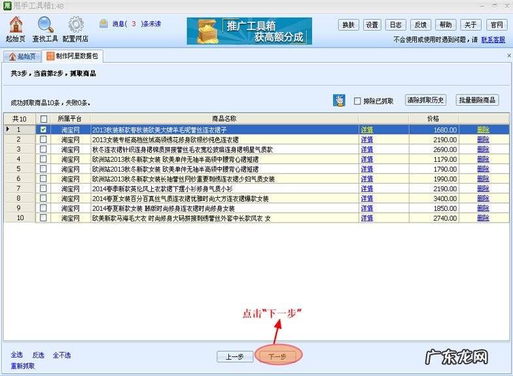Viewport: 513px width, 376px height.
Task: Click 删除 for the 1179.00 item
Action: tap(483, 159)
